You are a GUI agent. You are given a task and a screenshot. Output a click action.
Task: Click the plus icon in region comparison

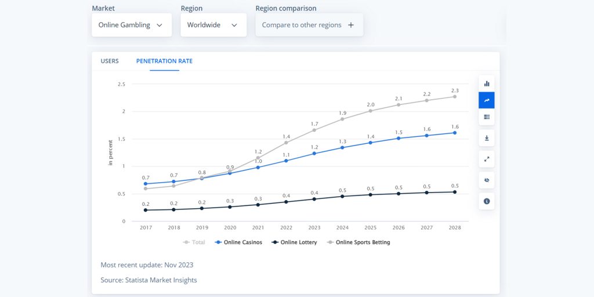[351, 25]
